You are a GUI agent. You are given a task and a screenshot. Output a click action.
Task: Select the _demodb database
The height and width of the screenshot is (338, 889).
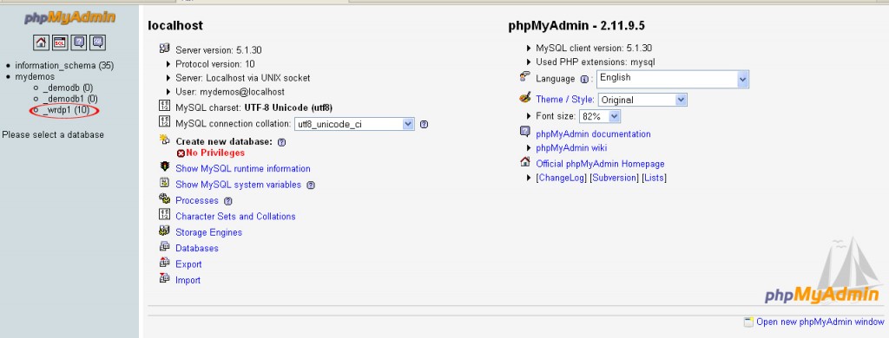pos(68,88)
